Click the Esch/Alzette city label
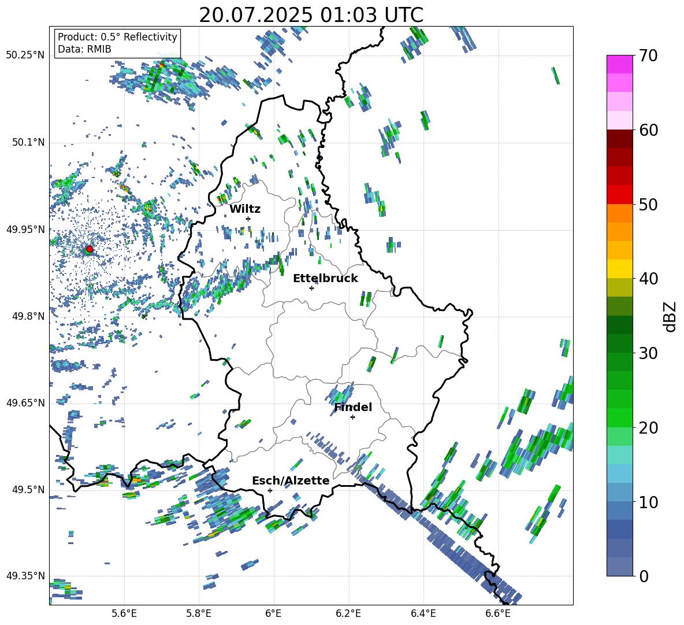This screenshot has width=684, height=625. click(x=291, y=480)
